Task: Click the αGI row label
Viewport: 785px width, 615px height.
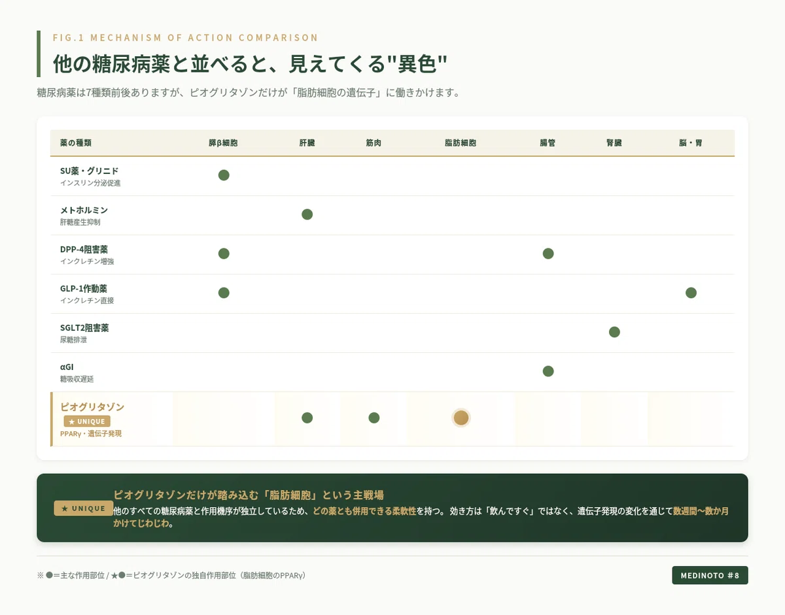Action: [67, 367]
